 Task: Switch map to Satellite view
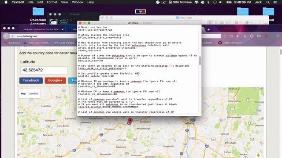pyautogui.click(x=33, y=93)
